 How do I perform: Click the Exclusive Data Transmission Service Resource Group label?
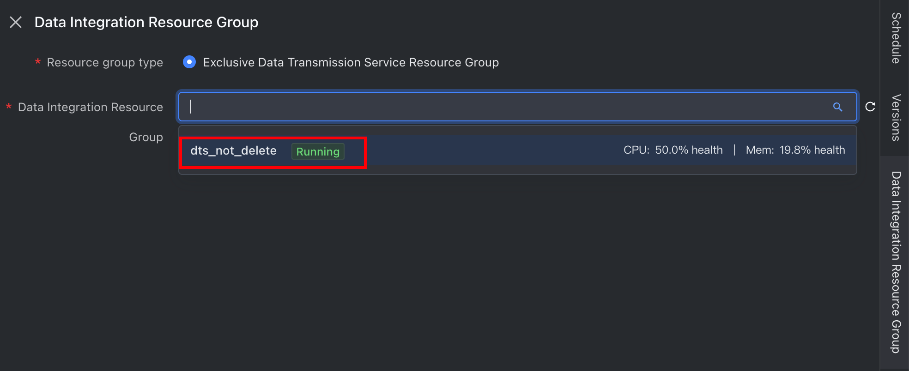point(351,62)
